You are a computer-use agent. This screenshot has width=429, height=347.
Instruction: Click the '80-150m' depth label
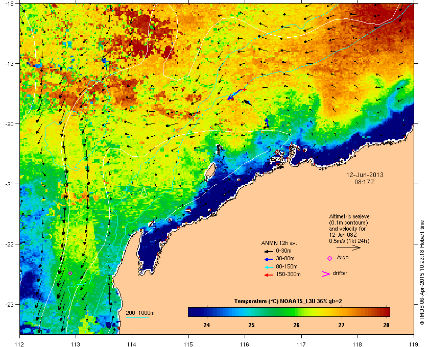click(x=287, y=266)
